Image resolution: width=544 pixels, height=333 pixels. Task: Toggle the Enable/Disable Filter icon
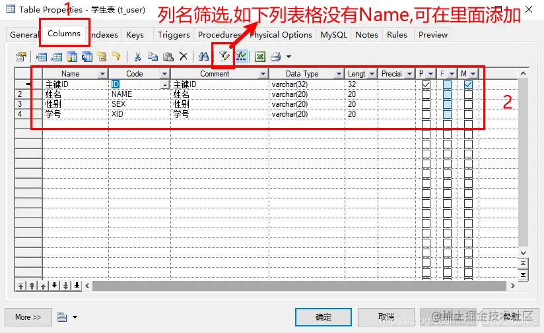(240, 57)
